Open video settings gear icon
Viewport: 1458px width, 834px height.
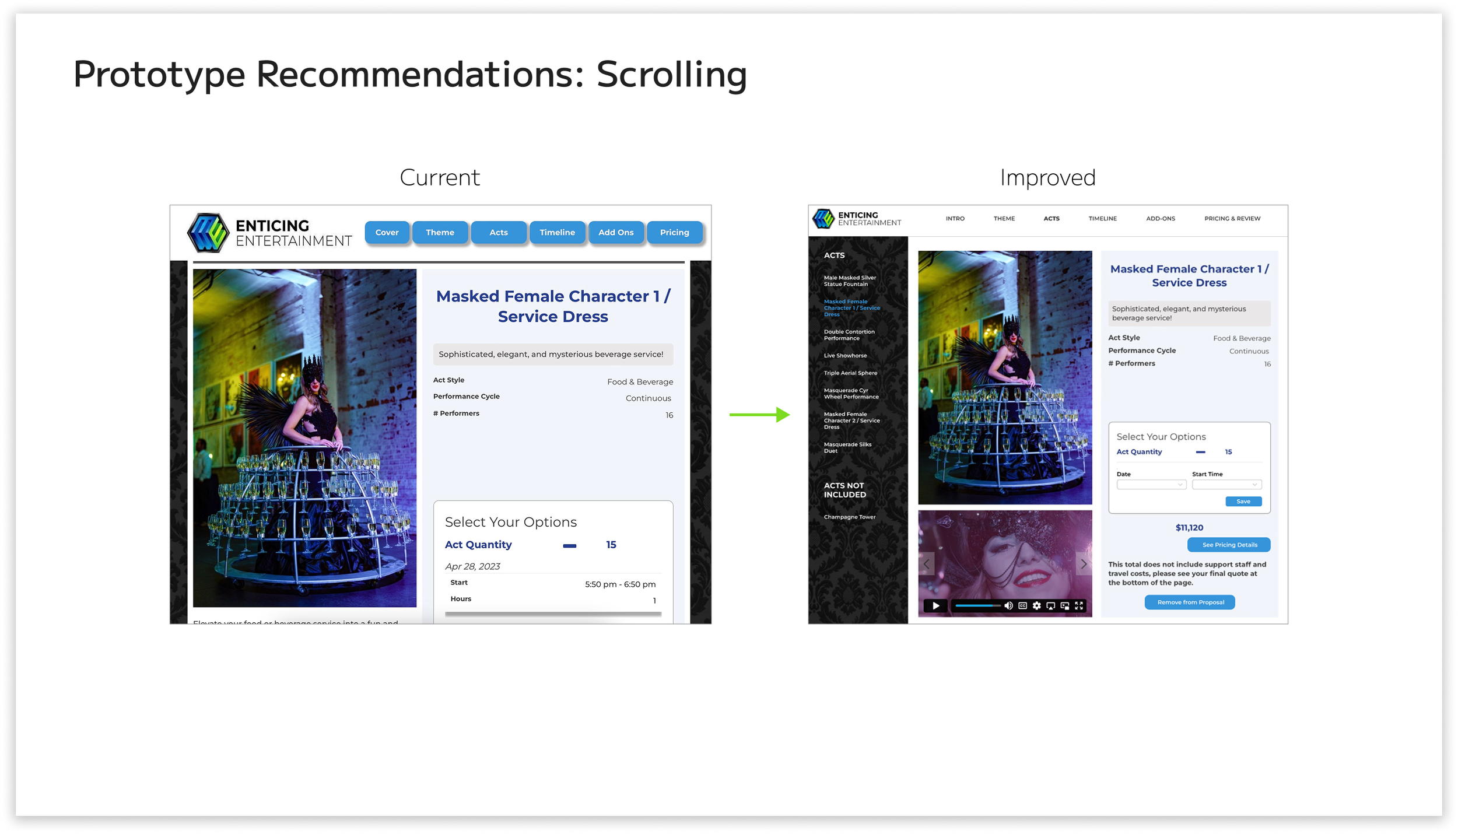1036,605
